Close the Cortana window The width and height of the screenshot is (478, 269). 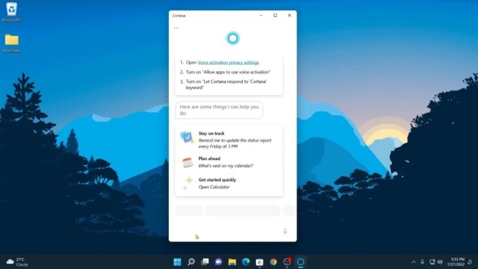pos(289,15)
